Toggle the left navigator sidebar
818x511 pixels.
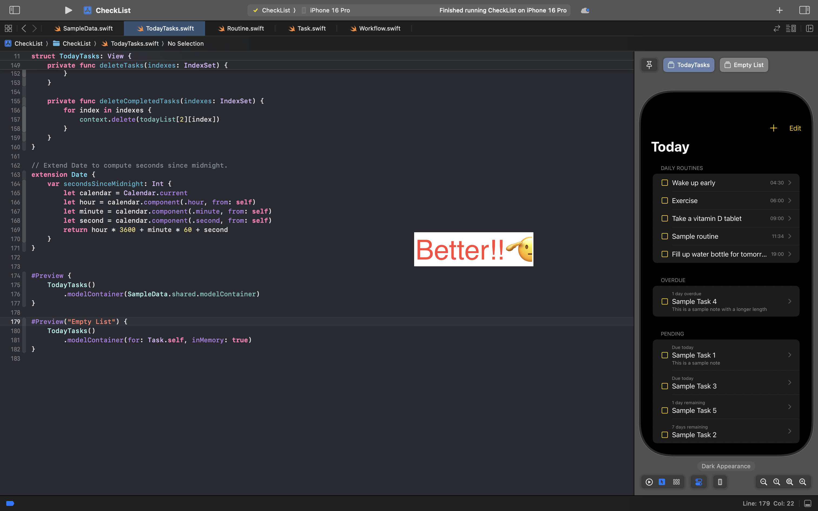pyautogui.click(x=15, y=10)
